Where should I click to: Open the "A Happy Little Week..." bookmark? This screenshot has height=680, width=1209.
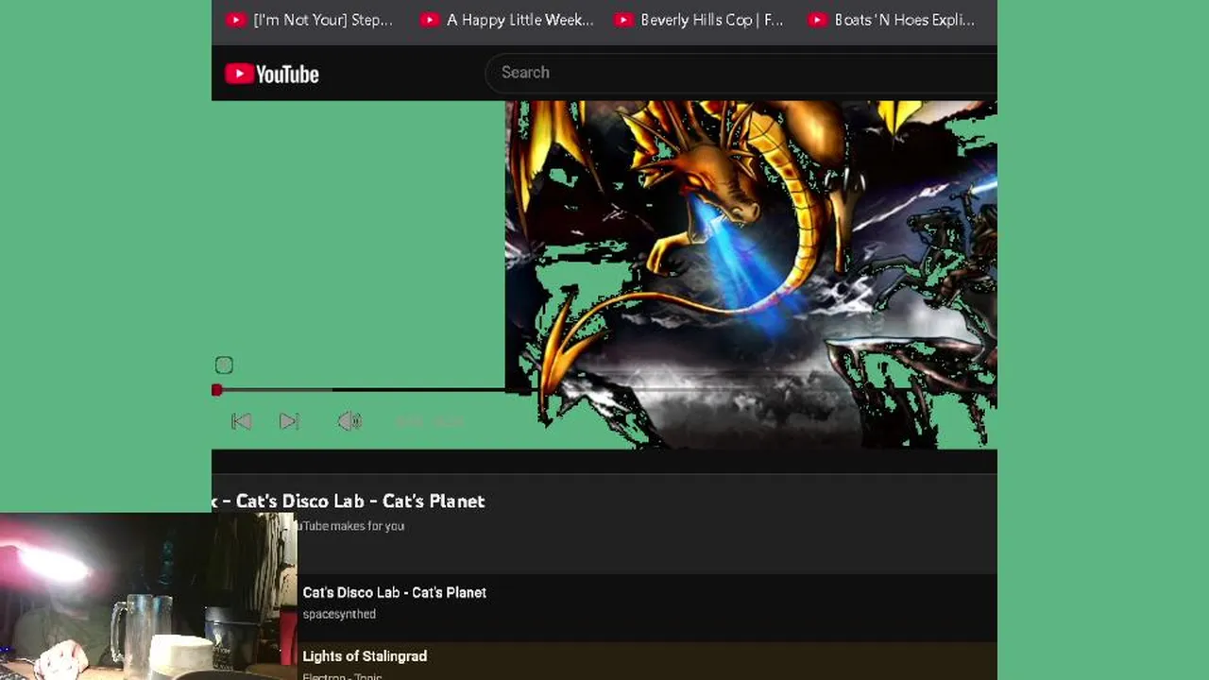coord(507,20)
